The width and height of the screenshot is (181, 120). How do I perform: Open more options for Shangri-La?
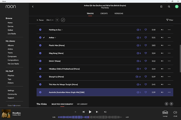click(169, 77)
